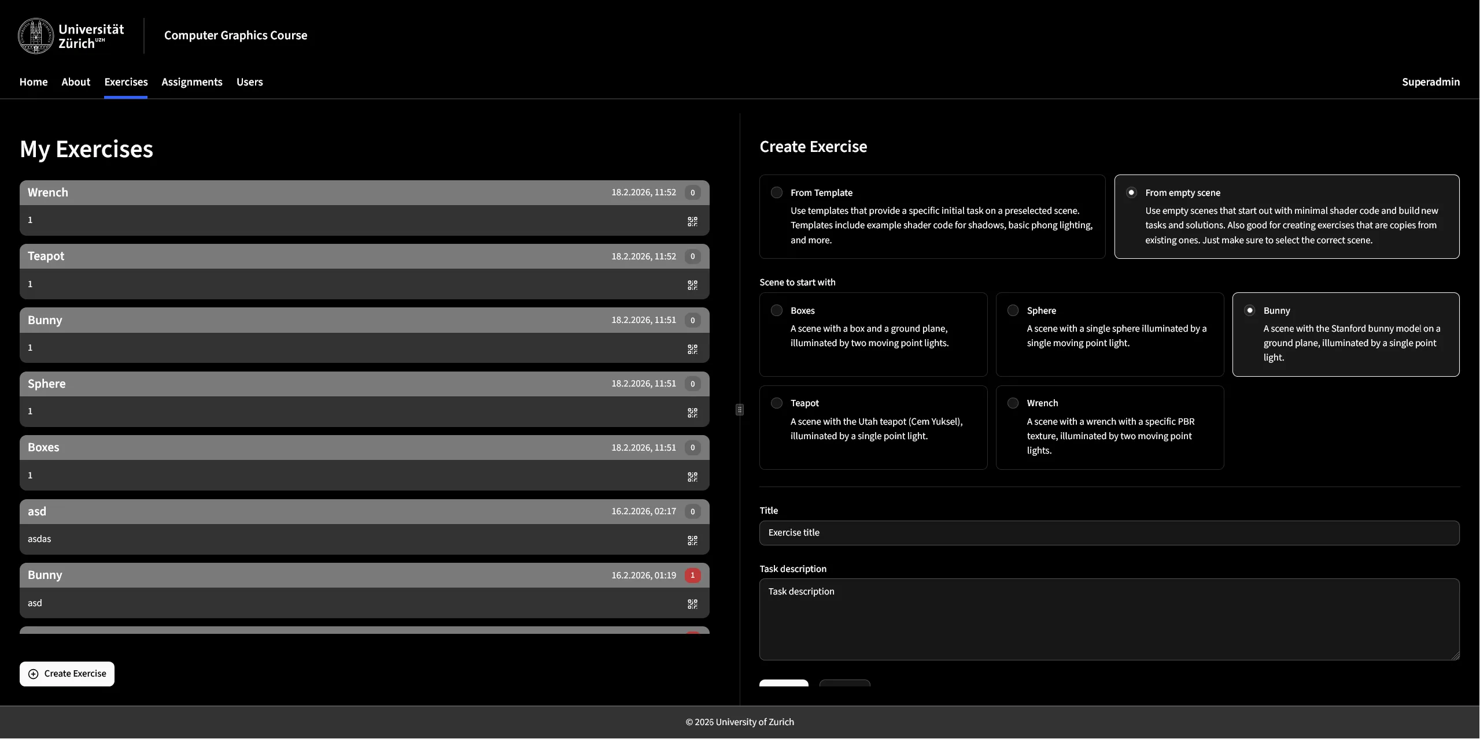
Task: Open the Users tab
Action: point(250,82)
